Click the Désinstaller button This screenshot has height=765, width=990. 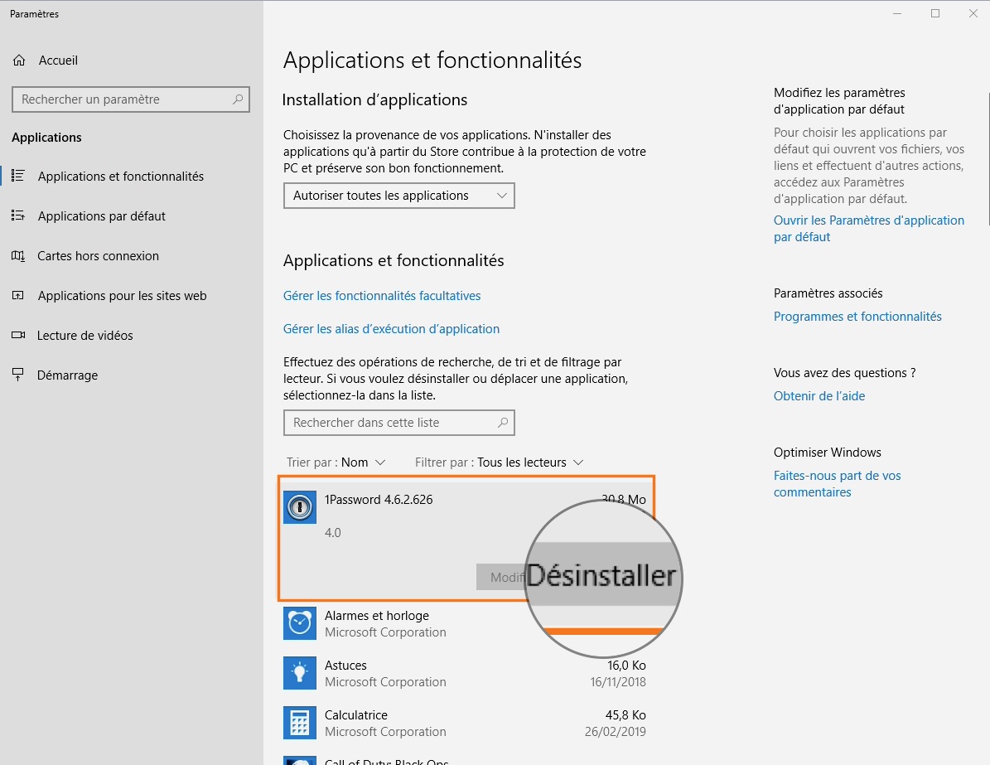click(601, 576)
